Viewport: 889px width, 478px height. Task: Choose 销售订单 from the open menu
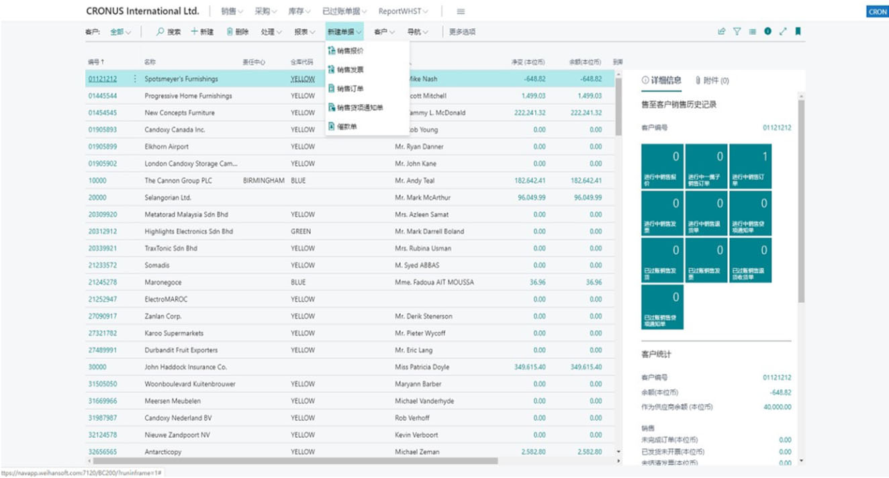[350, 89]
